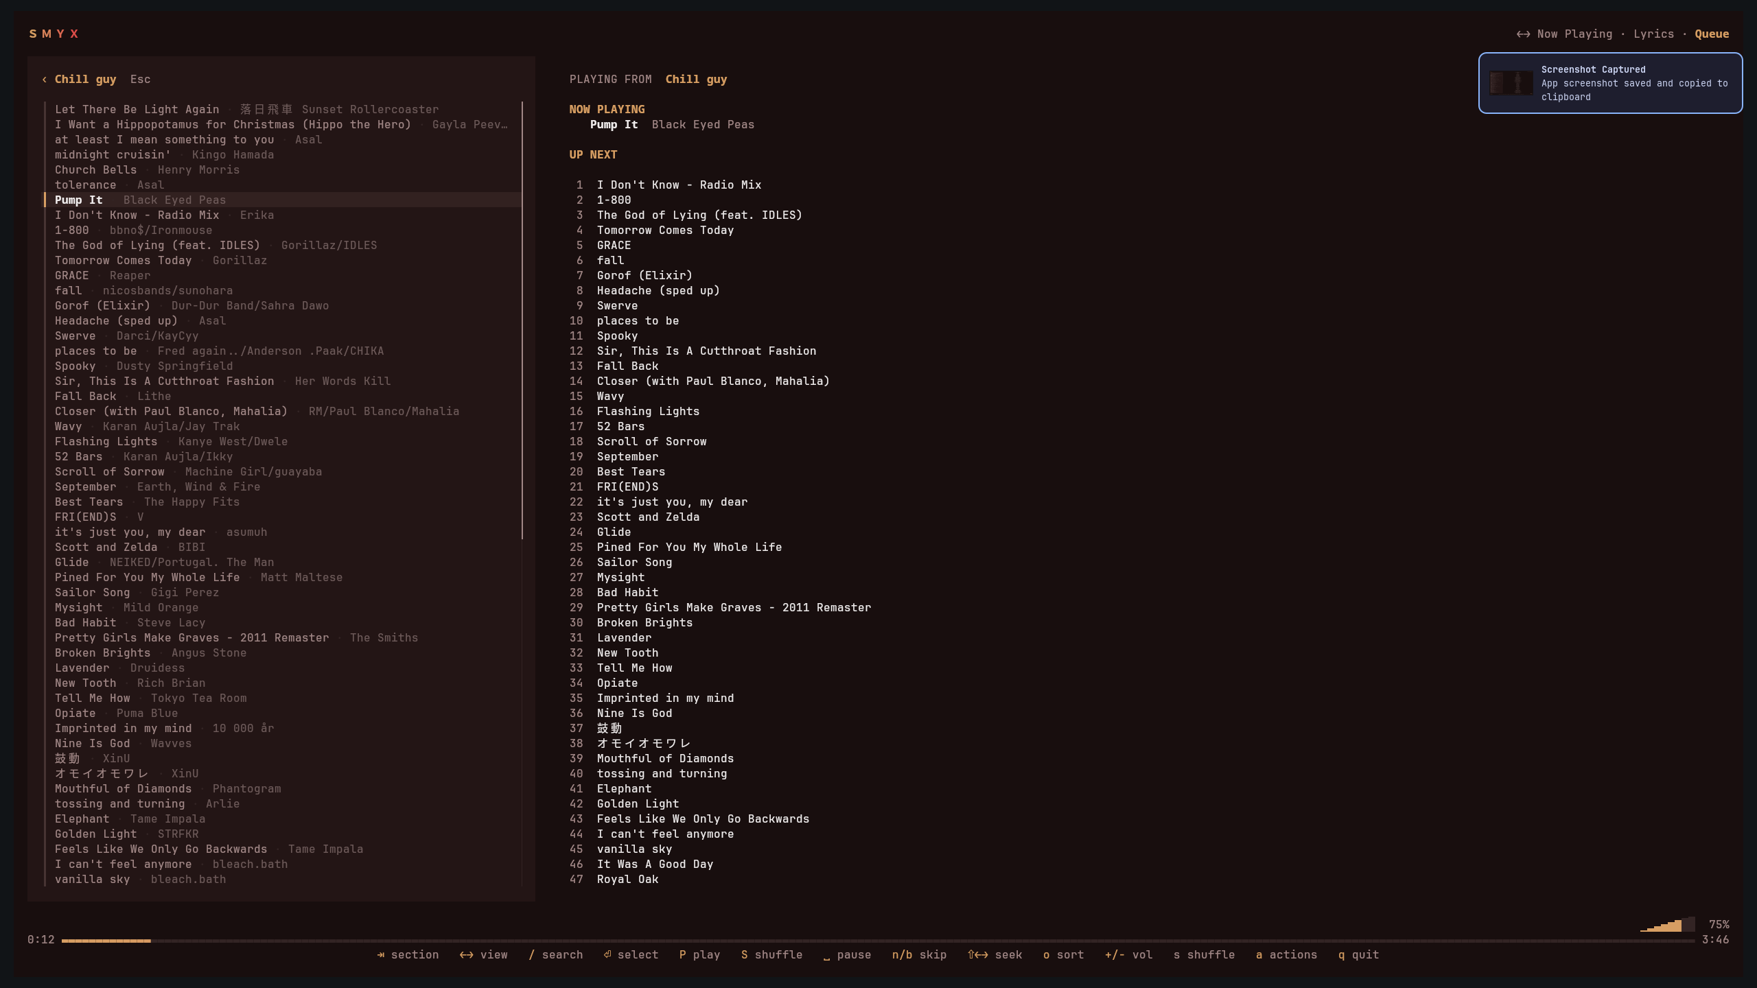Click the volume level bars indicator

pyautogui.click(x=1668, y=924)
